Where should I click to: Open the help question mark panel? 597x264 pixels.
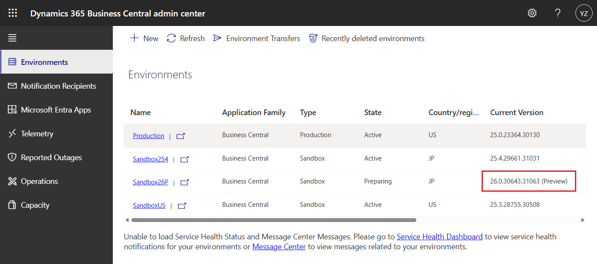558,13
